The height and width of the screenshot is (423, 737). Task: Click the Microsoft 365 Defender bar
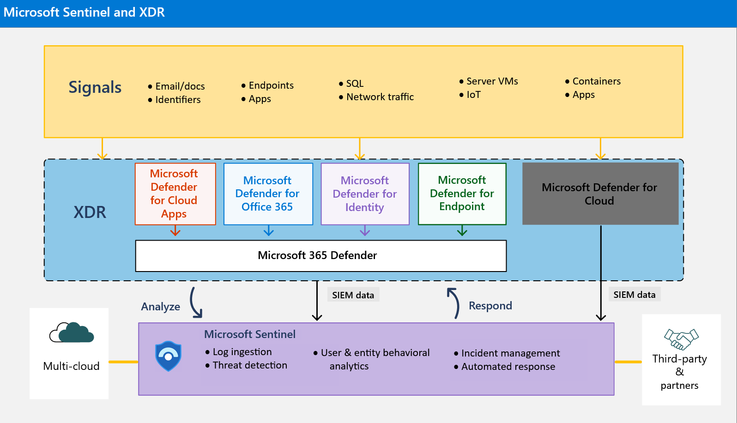321,256
